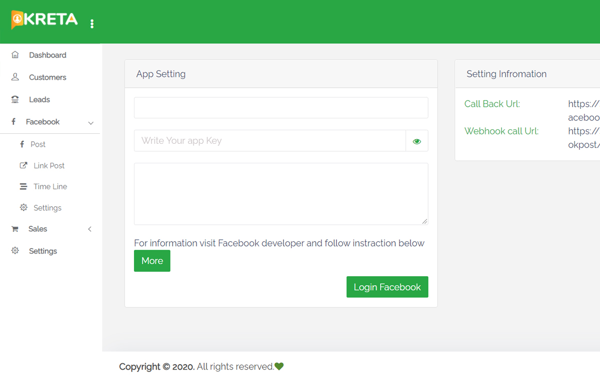Click the Leads telephone icon
This screenshot has height=378, width=600.
coord(15,99)
